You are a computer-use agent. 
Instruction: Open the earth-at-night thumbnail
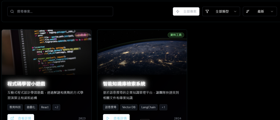point(142,52)
